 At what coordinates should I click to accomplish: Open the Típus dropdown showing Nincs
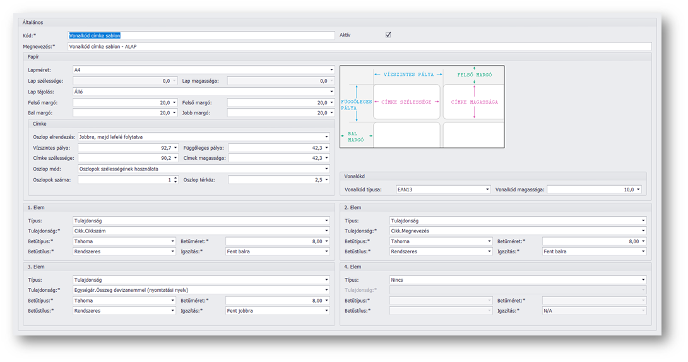point(643,280)
